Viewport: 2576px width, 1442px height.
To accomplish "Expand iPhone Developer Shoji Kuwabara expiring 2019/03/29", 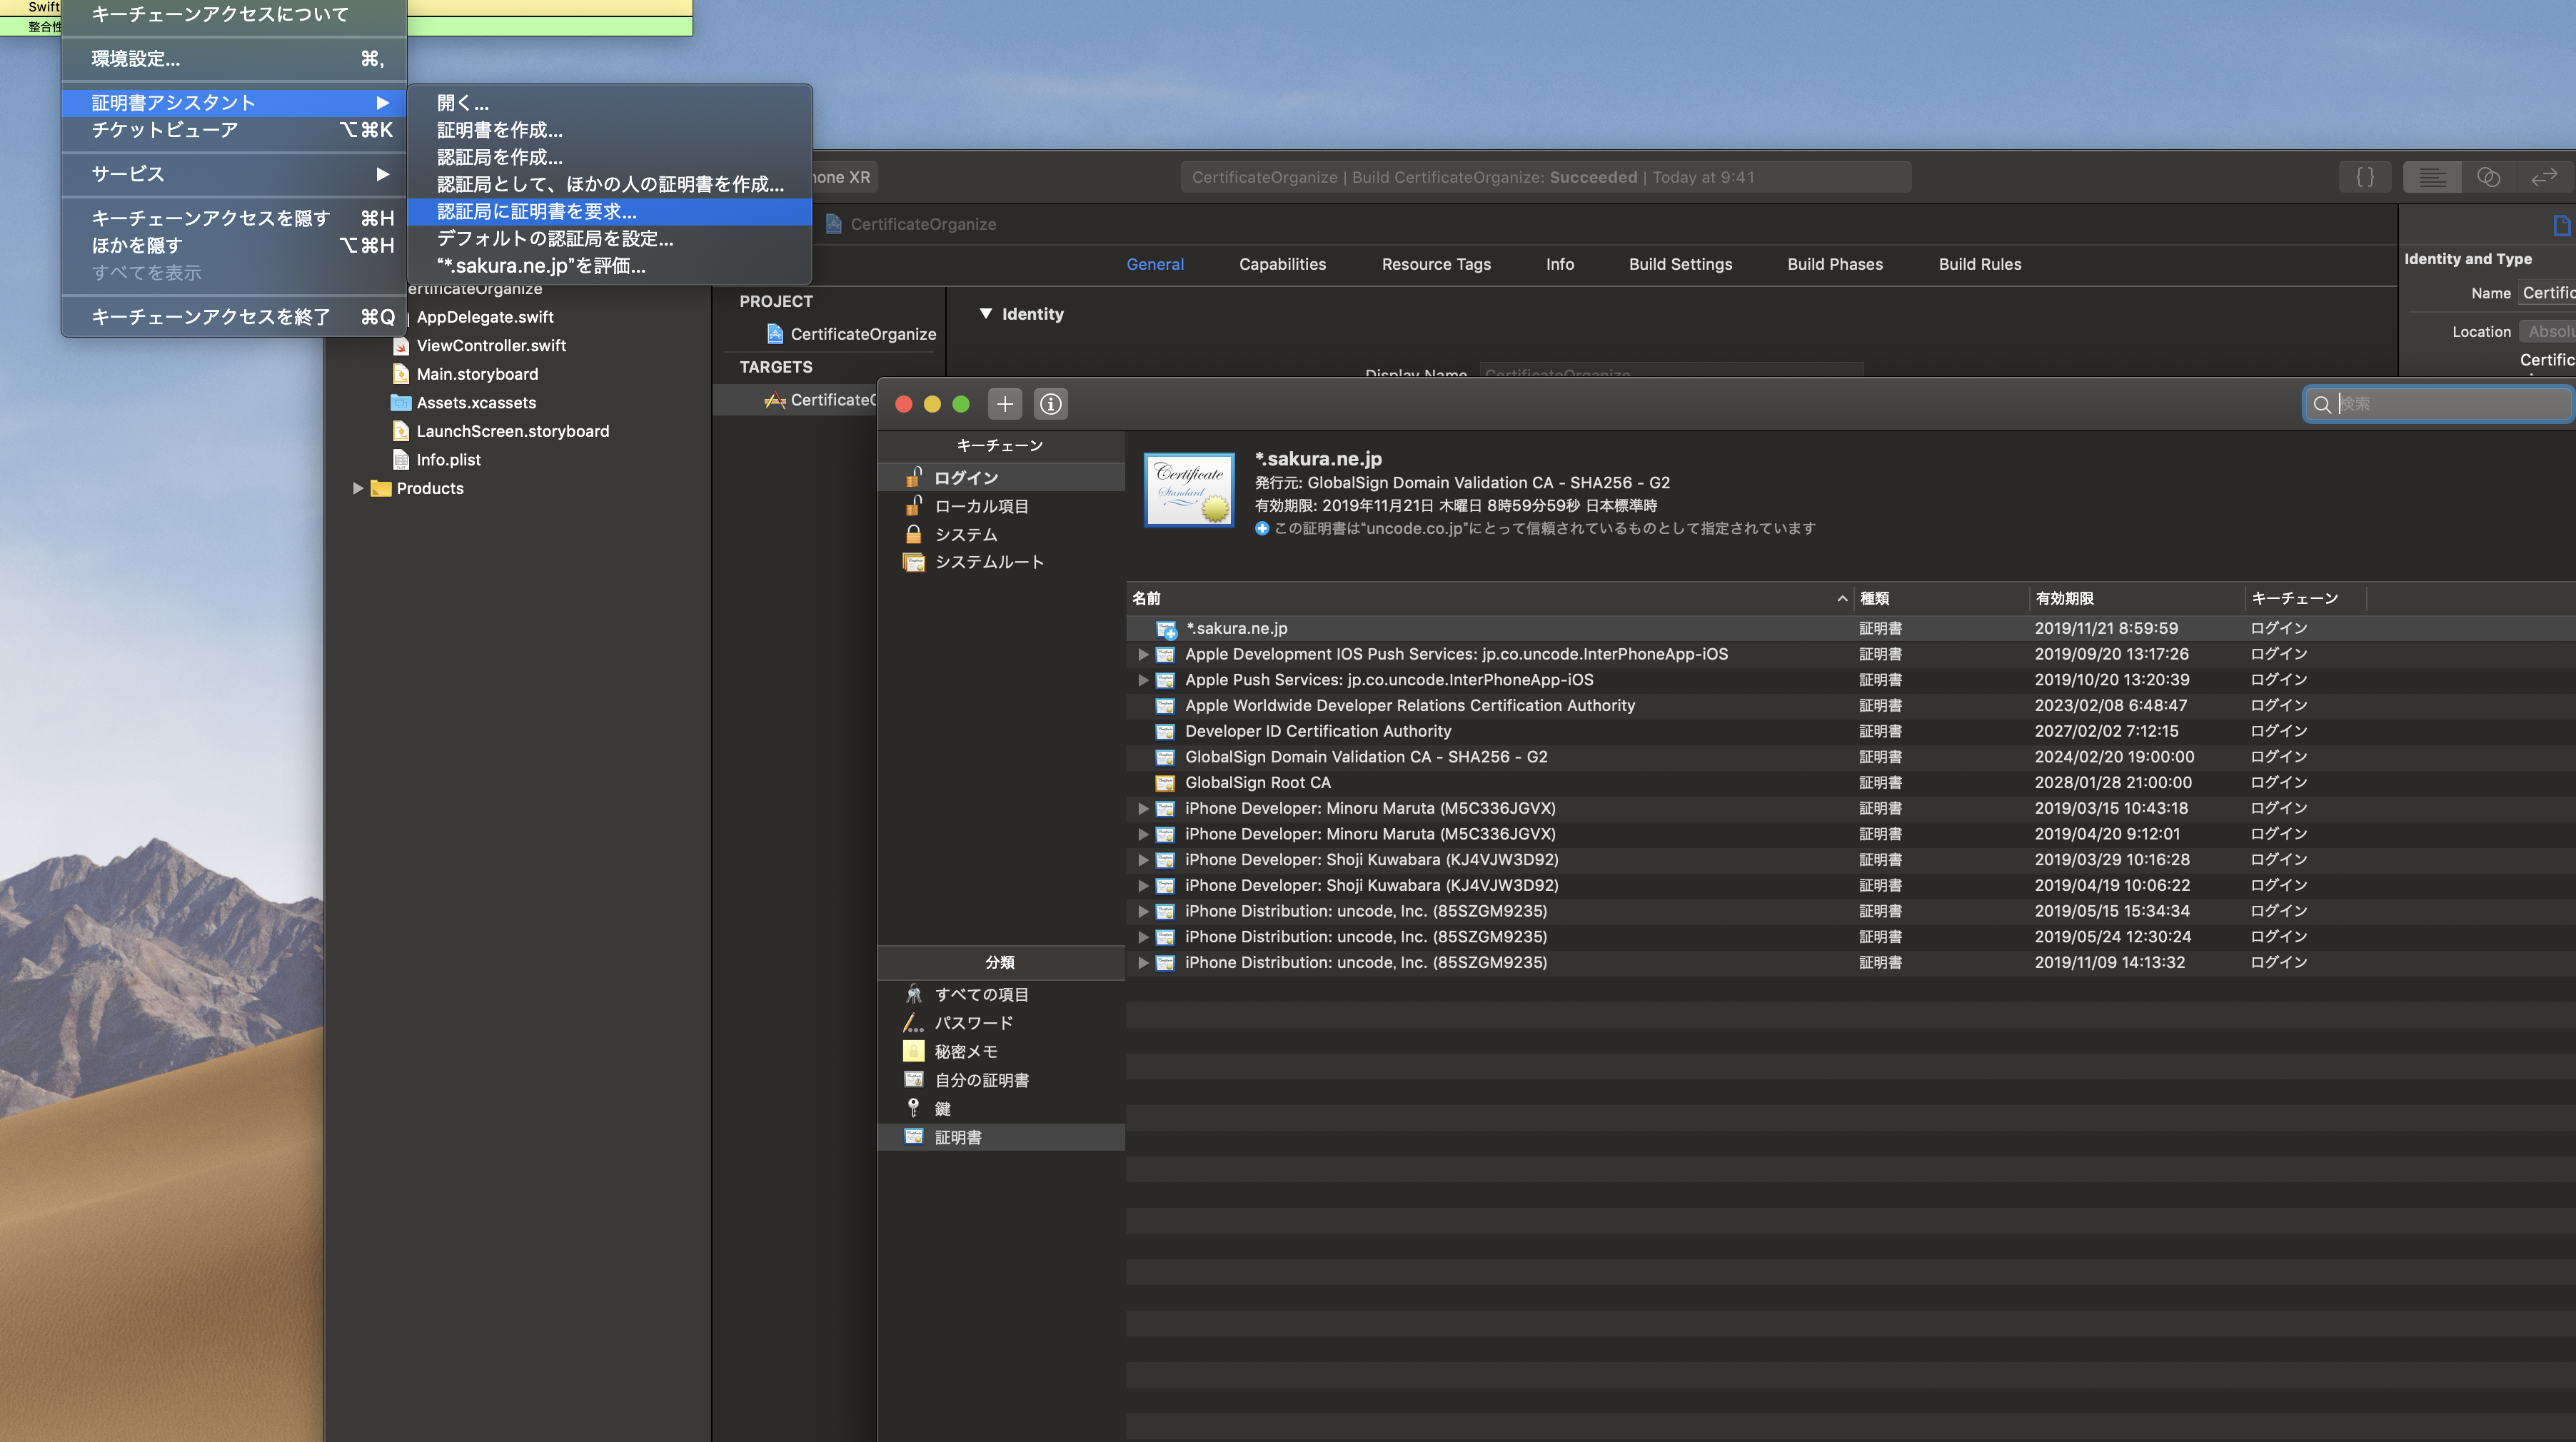I will point(1143,860).
